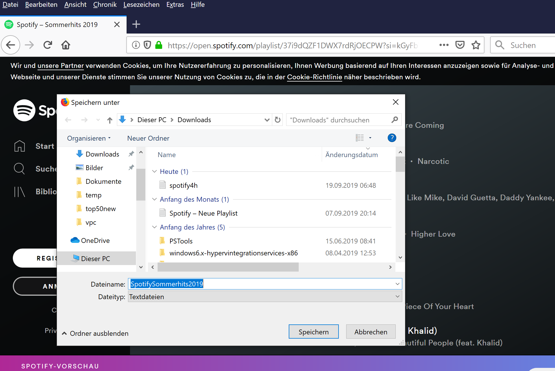Screen dimensions: 555x371
Task: Expand the address path history dropdown
Action: click(267, 120)
